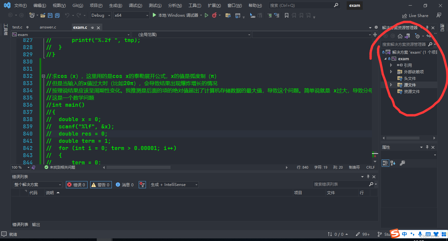
Task: Click the split editor icon
Action: [x=375, y=34]
